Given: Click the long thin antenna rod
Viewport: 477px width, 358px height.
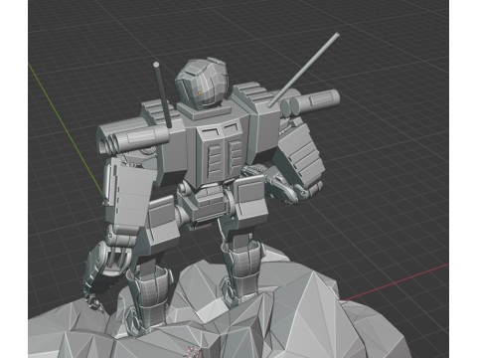Looking at the screenshot, I should tap(304, 70).
